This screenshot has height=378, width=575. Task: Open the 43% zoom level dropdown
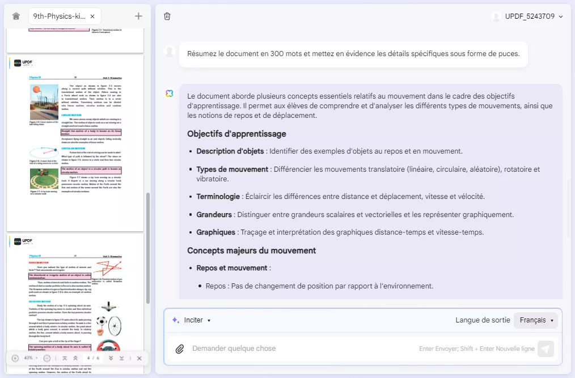click(x=31, y=358)
